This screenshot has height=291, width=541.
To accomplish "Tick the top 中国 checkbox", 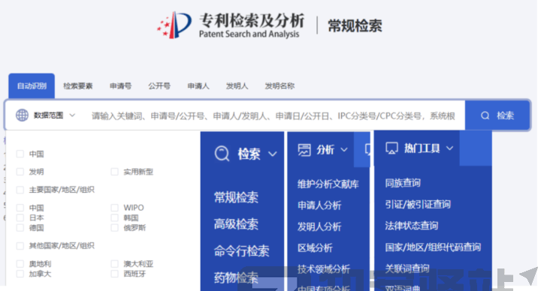I will click(x=20, y=154).
